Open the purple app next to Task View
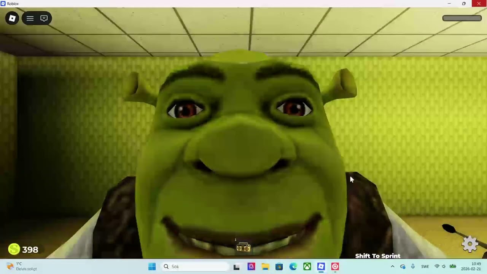The width and height of the screenshot is (487, 274). click(251, 266)
